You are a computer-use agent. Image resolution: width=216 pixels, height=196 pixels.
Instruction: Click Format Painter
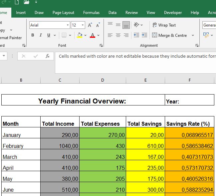tap(11, 38)
